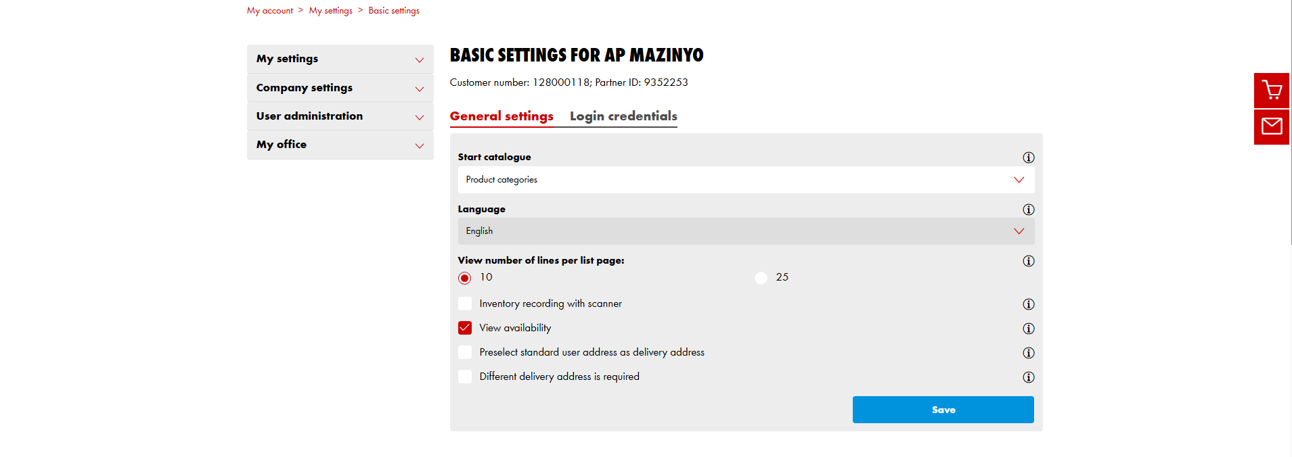Show info icon next to Language
1292x457 pixels.
pos(1028,210)
